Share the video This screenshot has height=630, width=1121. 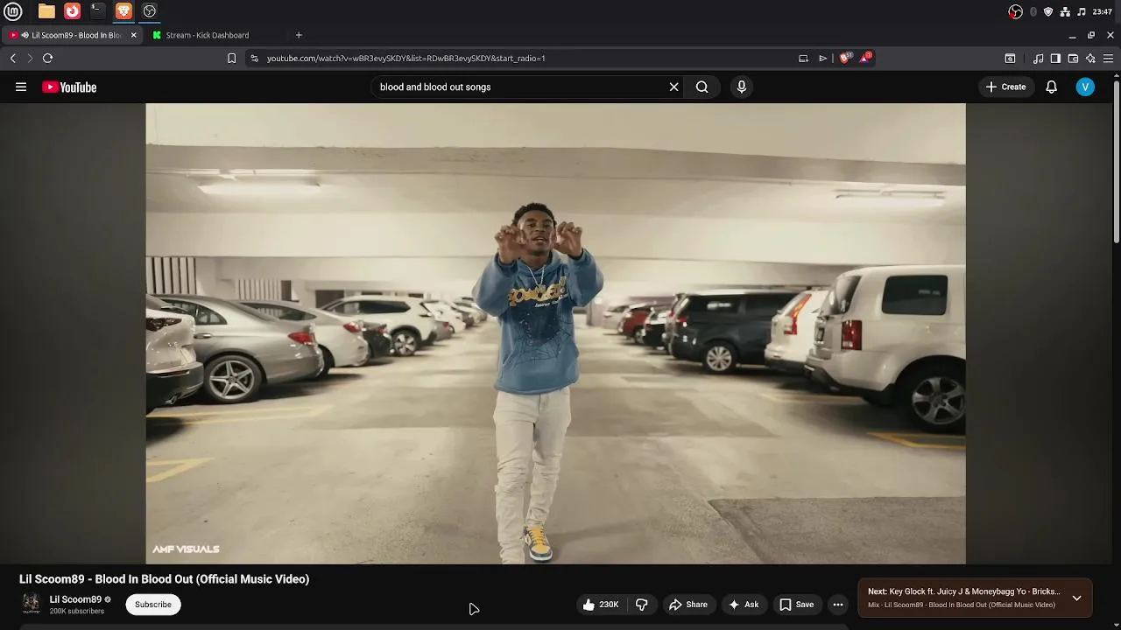click(687, 605)
